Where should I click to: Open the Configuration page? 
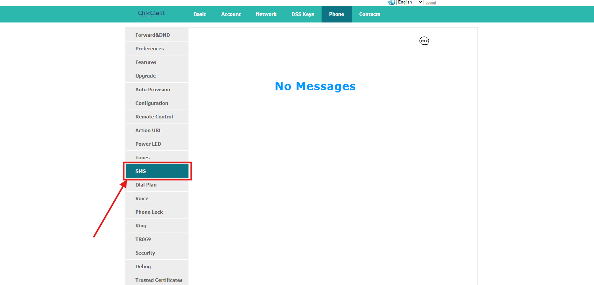pyautogui.click(x=157, y=103)
